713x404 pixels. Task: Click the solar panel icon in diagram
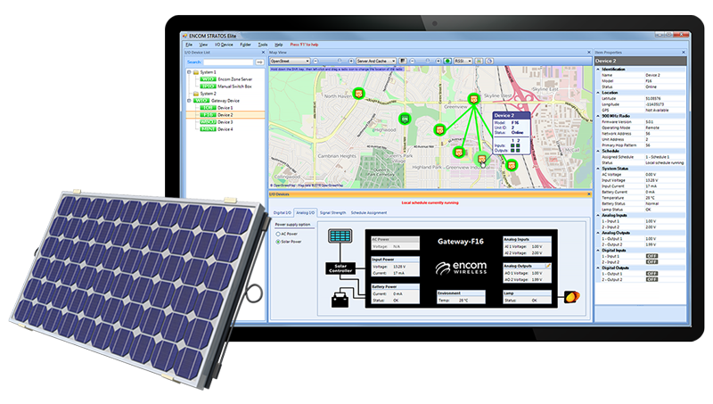[x=340, y=235]
